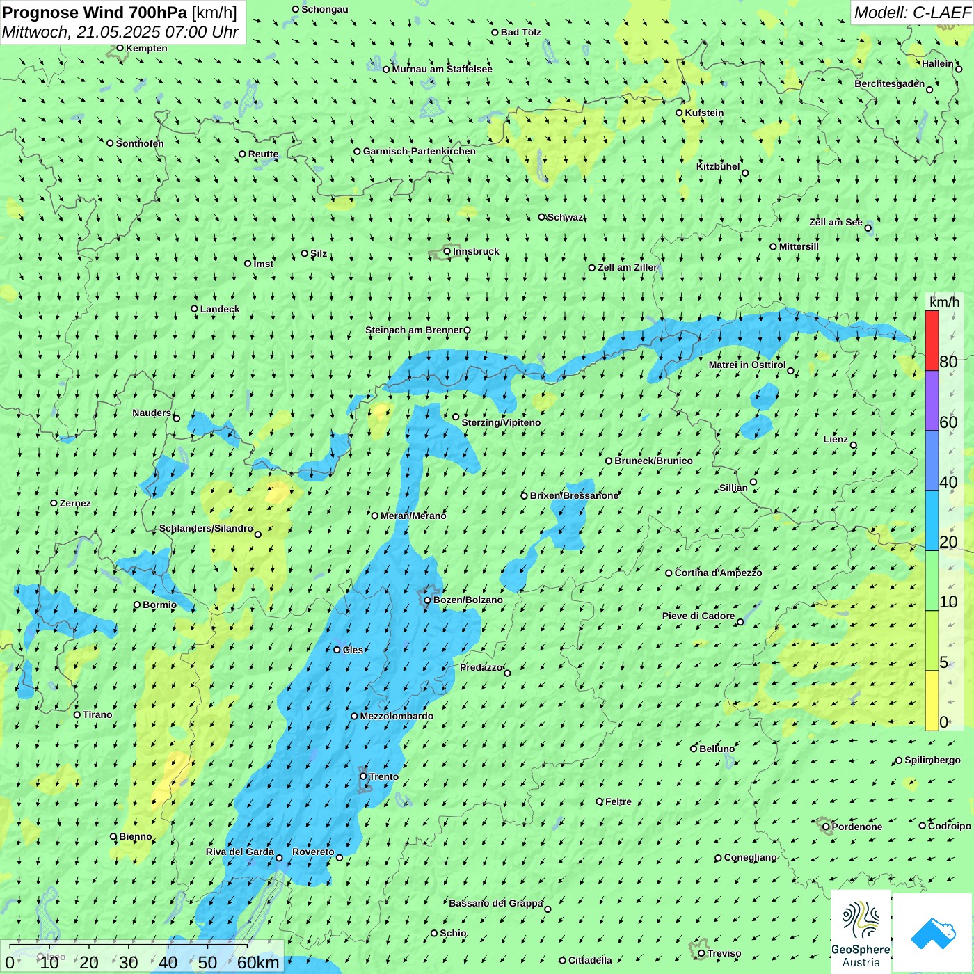Click the "60km" scale bar label

258,962
